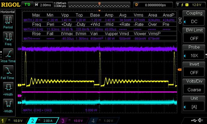Select the Freq measurement icon

point(8,37)
